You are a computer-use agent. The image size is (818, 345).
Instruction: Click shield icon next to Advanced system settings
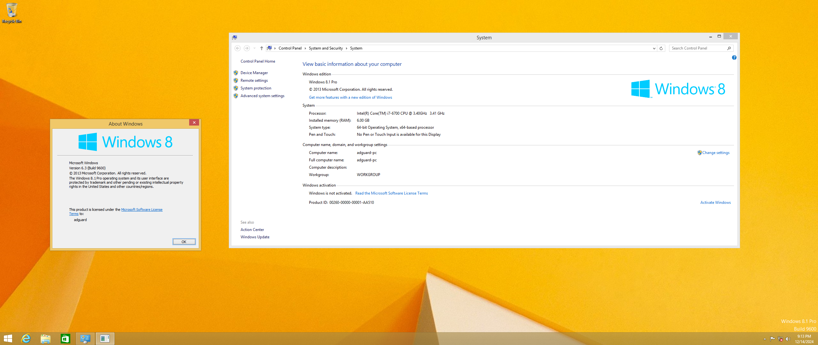[236, 96]
